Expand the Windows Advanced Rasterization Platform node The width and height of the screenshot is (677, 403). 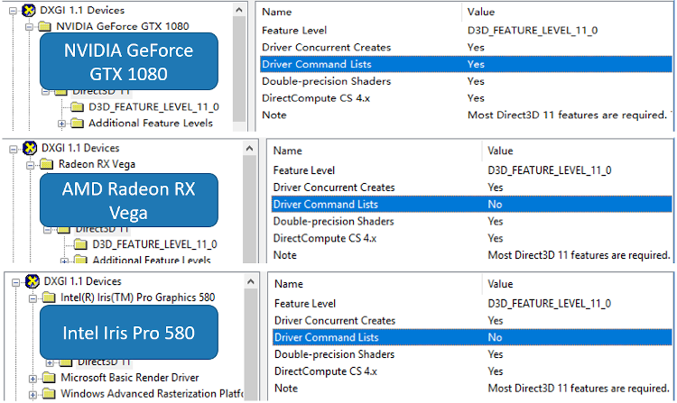pyautogui.click(x=34, y=394)
